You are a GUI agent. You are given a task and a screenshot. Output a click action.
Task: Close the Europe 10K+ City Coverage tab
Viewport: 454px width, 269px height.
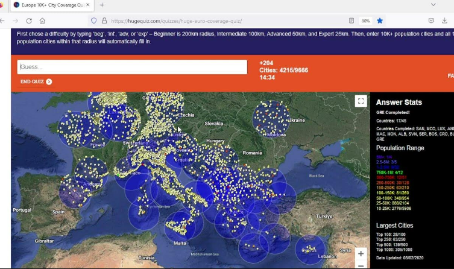pyautogui.click(x=88, y=5)
